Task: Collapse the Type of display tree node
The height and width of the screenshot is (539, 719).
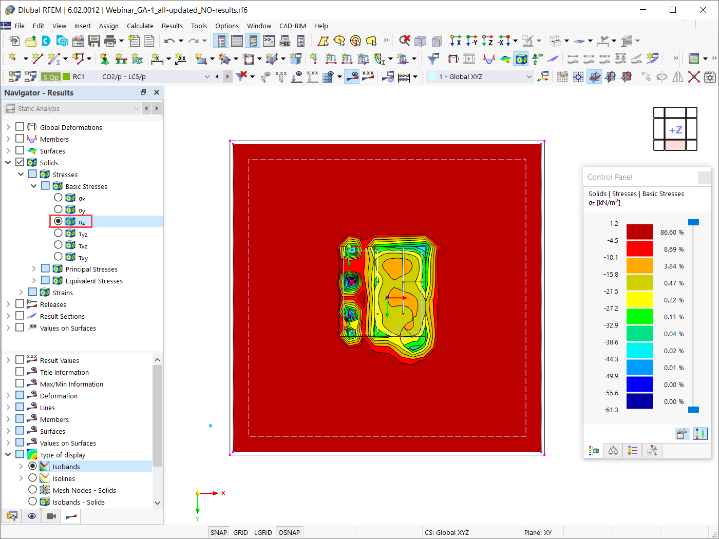Action: click(8, 454)
